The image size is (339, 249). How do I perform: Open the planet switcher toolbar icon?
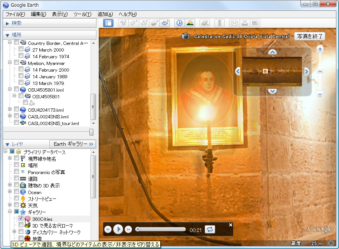point(204,23)
